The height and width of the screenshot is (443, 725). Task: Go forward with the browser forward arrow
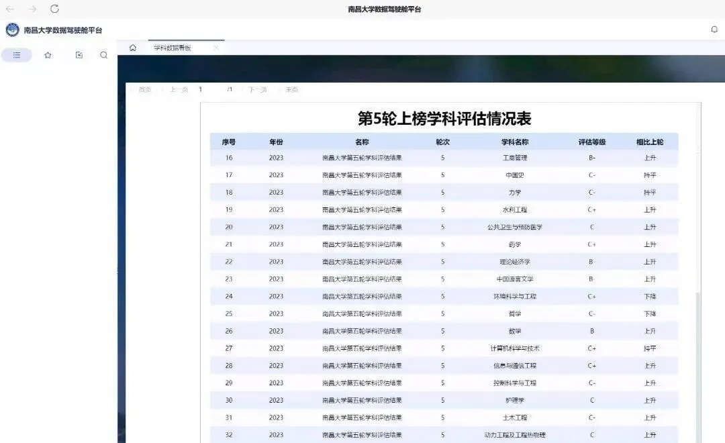point(32,9)
